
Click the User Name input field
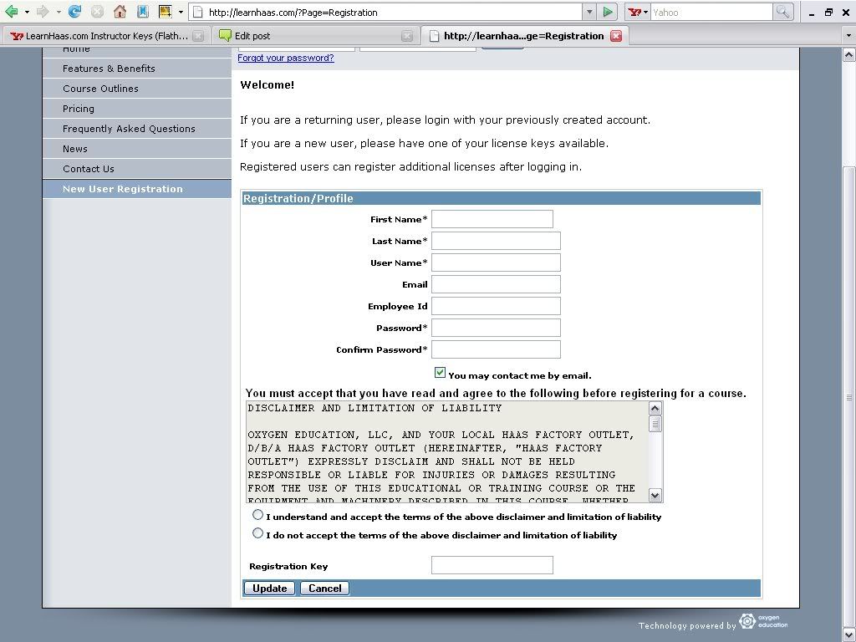(496, 262)
